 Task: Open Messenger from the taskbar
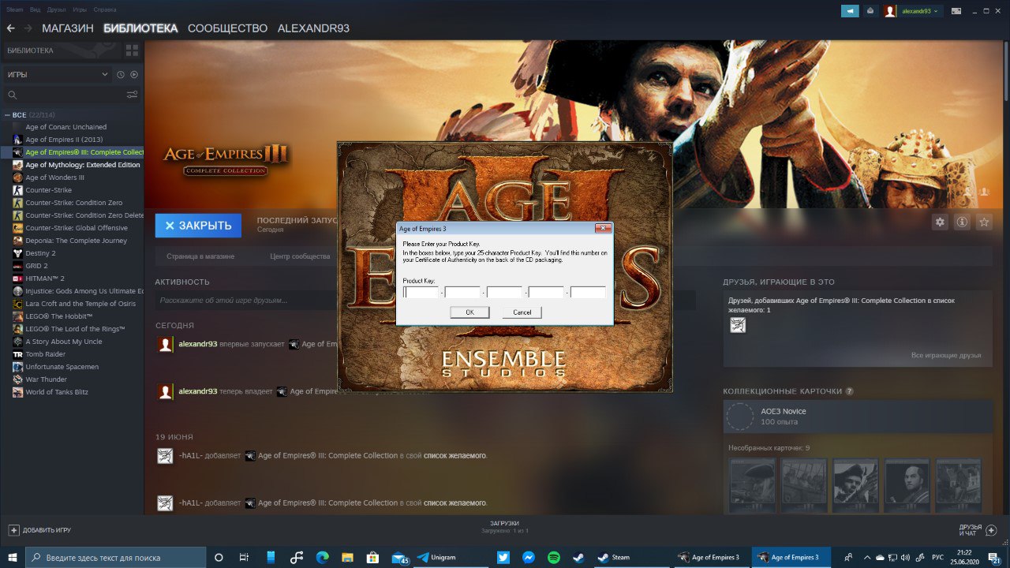click(529, 557)
